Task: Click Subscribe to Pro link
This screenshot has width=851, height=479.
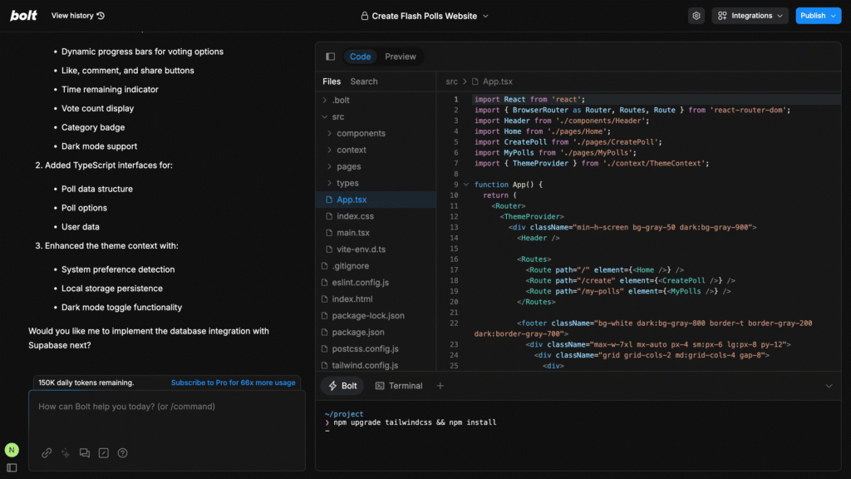Action: click(233, 383)
